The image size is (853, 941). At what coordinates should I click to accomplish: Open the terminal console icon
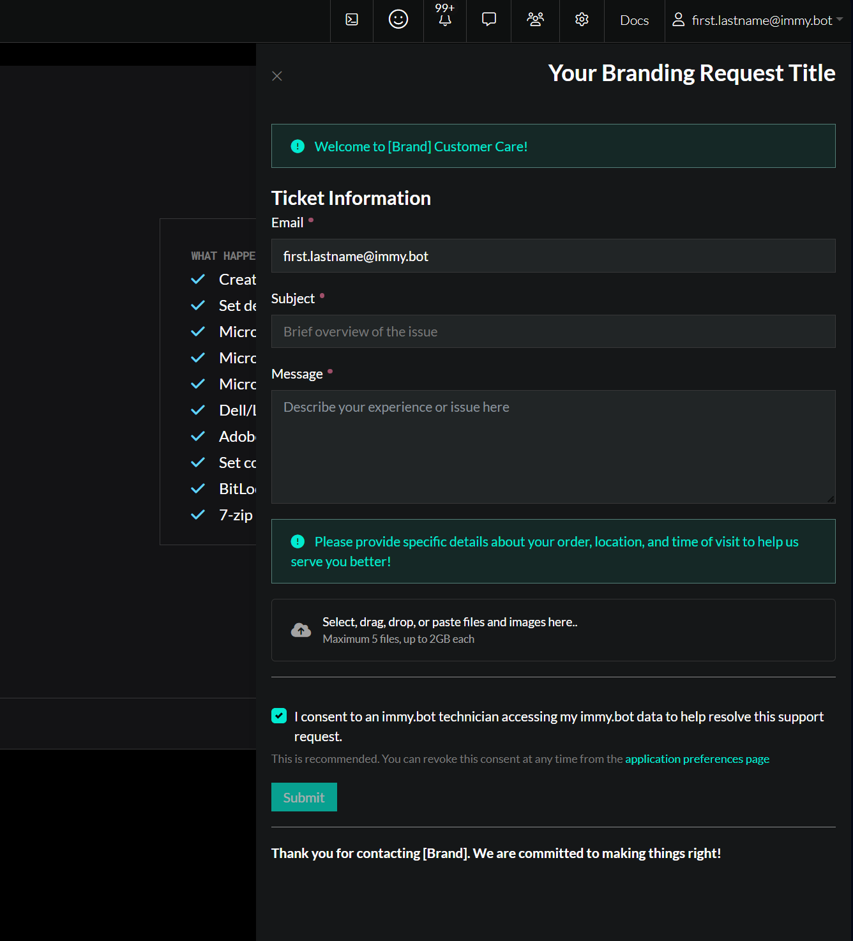click(x=352, y=20)
